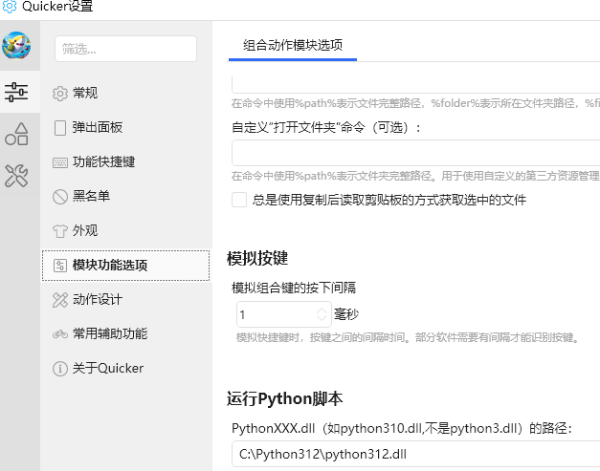Open the 动作设计 settings page
Screen dimensions: 600x471
(126, 299)
